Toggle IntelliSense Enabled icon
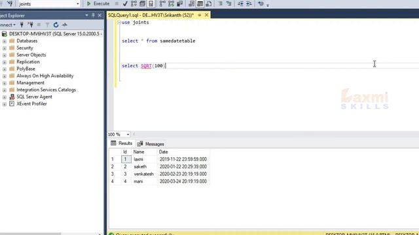The width and height of the screenshot is (419, 235). click(x=151, y=4)
